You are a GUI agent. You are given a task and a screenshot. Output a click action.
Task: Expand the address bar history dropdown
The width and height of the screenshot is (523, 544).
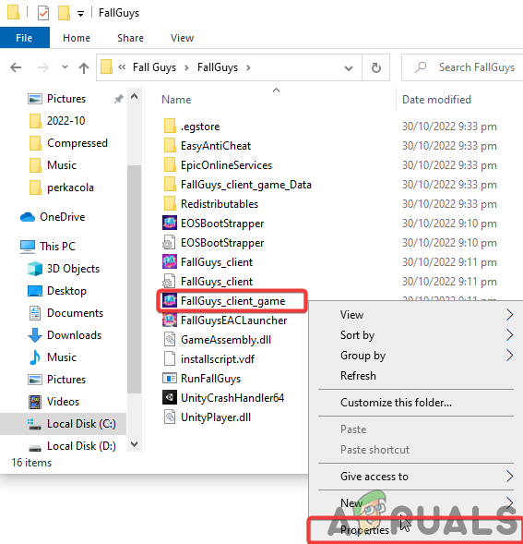coord(349,68)
